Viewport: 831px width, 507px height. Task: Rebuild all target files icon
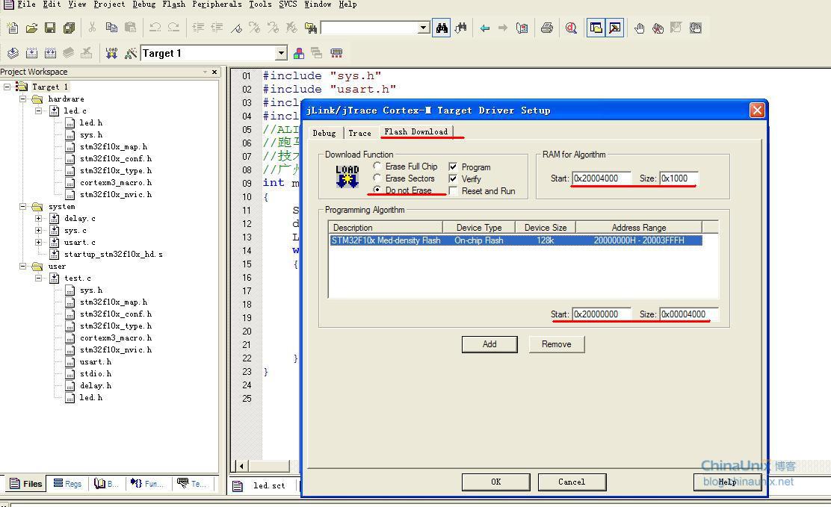pyautogui.click(x=50, y=53)
